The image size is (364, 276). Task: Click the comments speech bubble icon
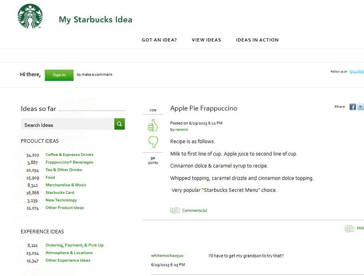(x=175, y=210)
